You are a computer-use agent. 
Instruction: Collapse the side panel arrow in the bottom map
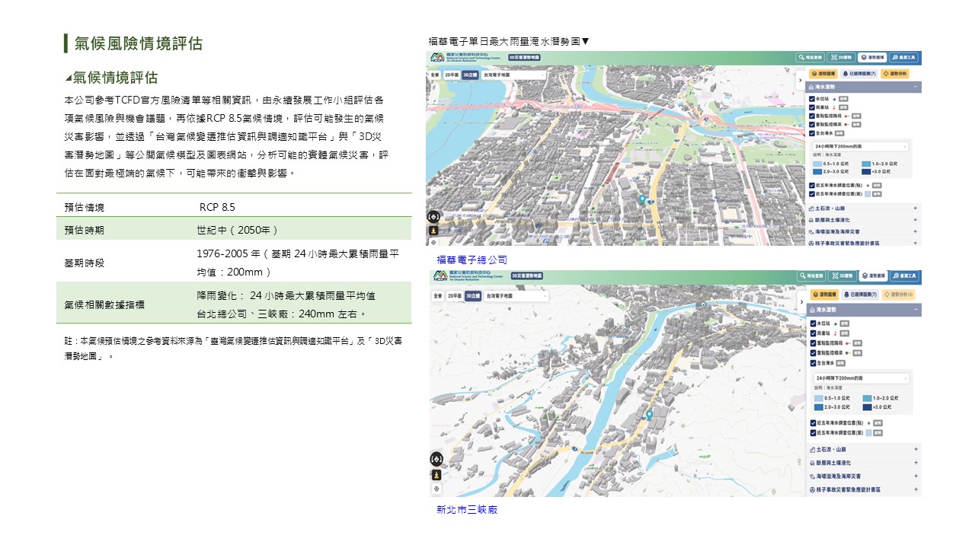tap(801, 301)
